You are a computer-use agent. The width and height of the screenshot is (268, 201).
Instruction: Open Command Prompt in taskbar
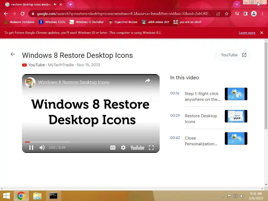click(53, 196)
